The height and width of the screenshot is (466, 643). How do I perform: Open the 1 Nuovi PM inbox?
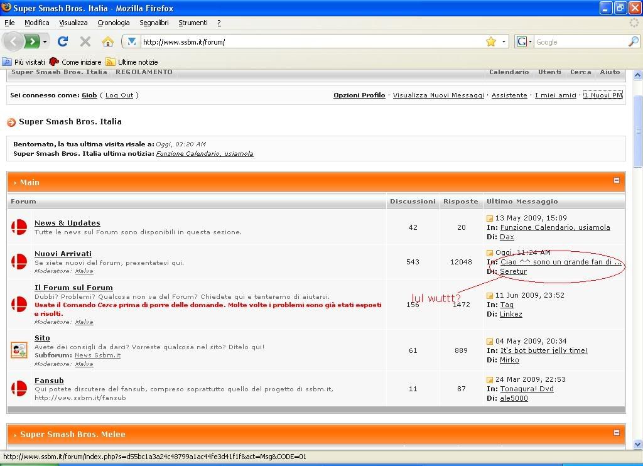(603, 95)
